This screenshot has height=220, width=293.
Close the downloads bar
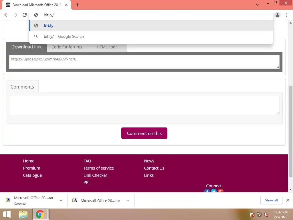pyautogui.click(x=288, y=200)
